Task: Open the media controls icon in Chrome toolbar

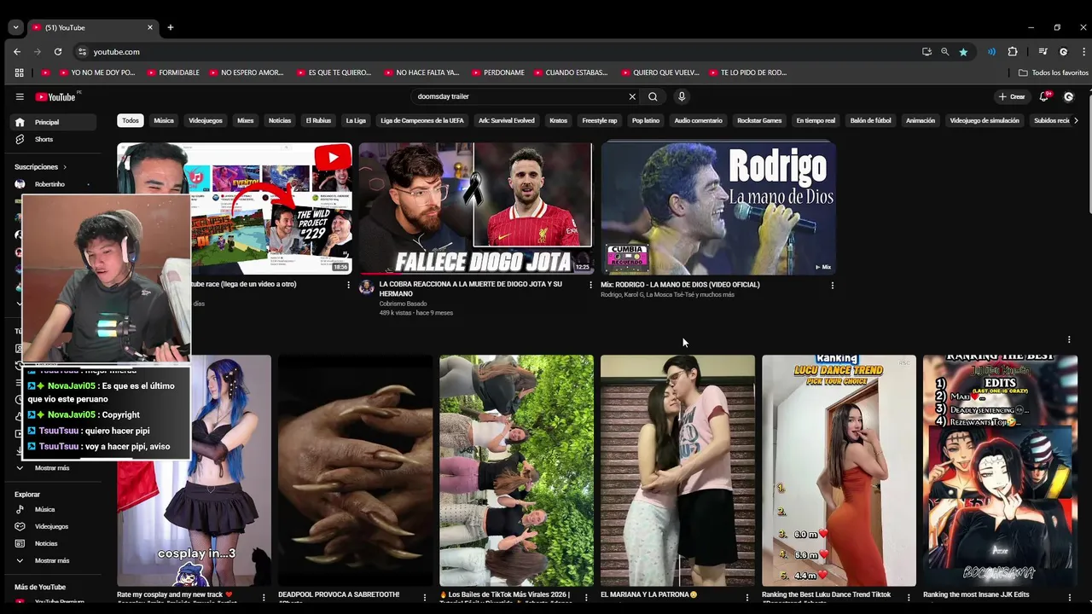Action: (x=1043, y=52)
